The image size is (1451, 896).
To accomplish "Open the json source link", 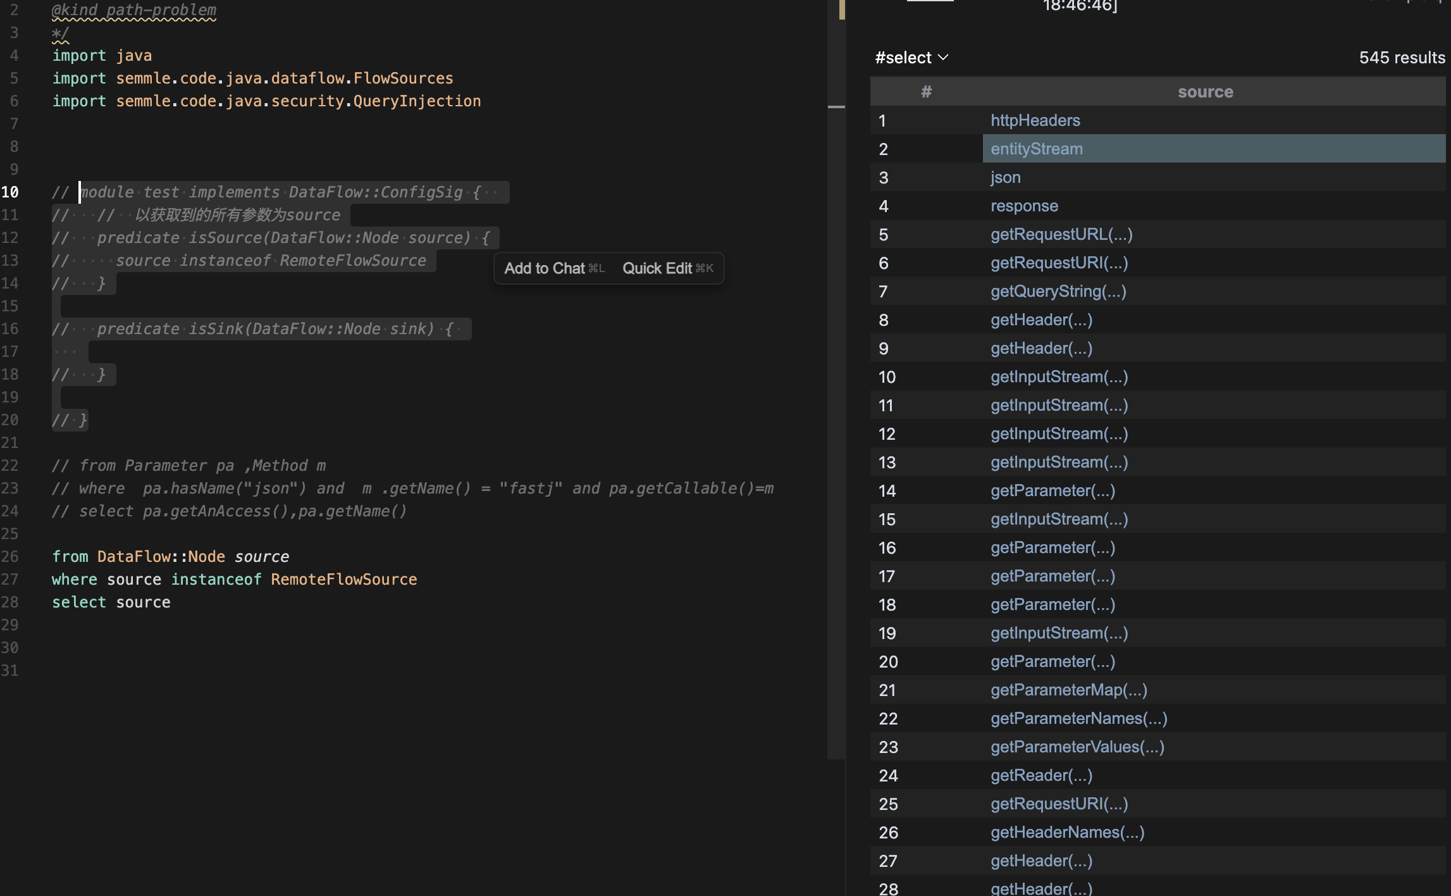I will pyautogui.click(x=1006, y=177).
